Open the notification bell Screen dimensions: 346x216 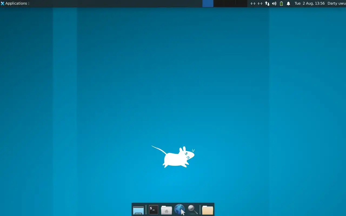(x=288, y=4)
